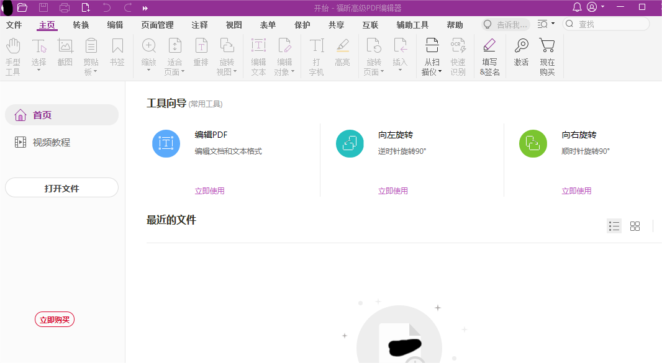
Task: Switch recent files to grid view
Action: click(x=635, y=226)
